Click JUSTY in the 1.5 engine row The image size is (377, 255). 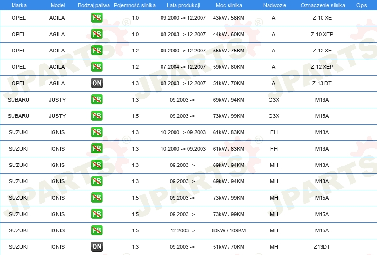click(x=57, y=116)
